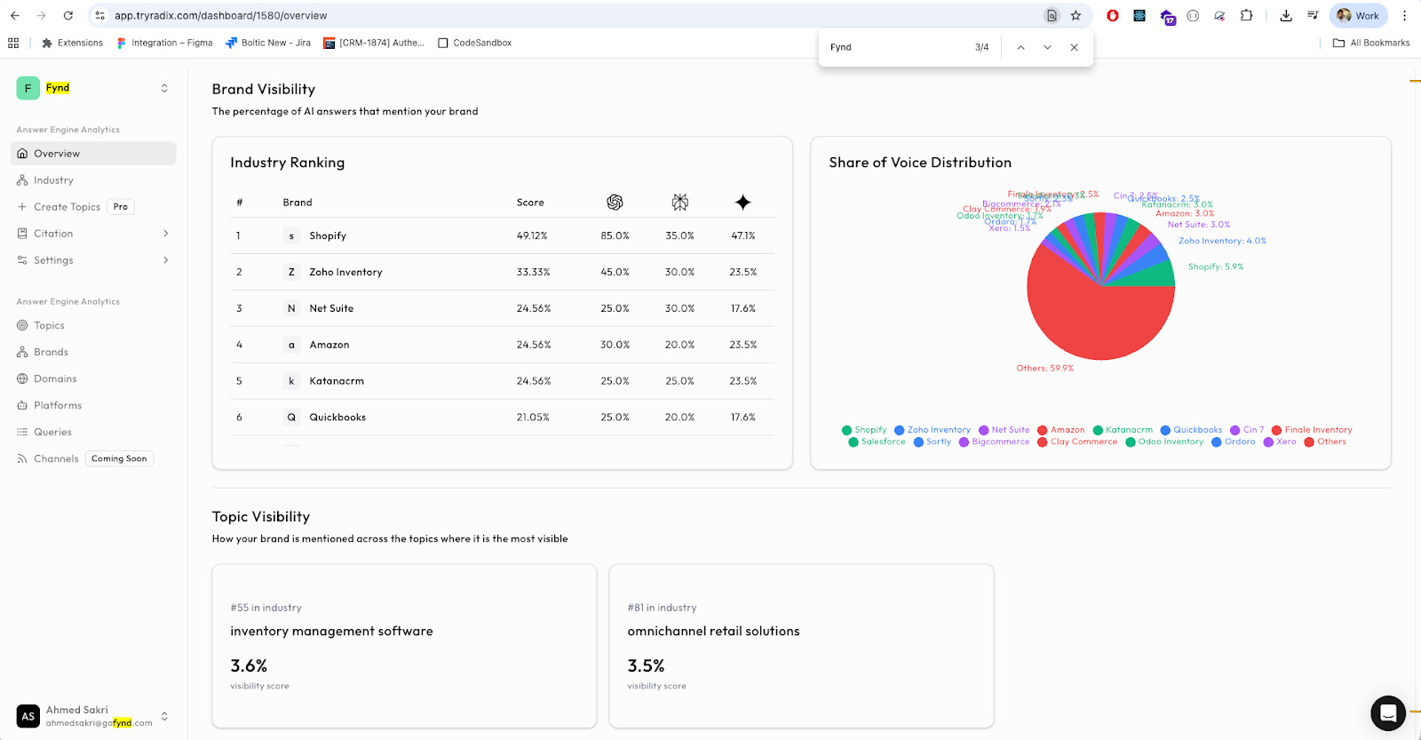Open the chat support bubble icon
The height and width of the screenshot is (740, 1421).
(1387, 712)
